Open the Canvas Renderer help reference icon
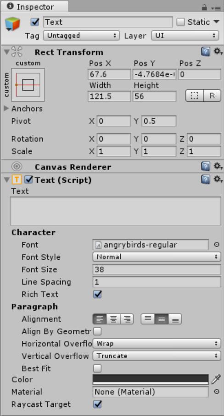Screen dimensions: 224x416 [x=206, y=167]
